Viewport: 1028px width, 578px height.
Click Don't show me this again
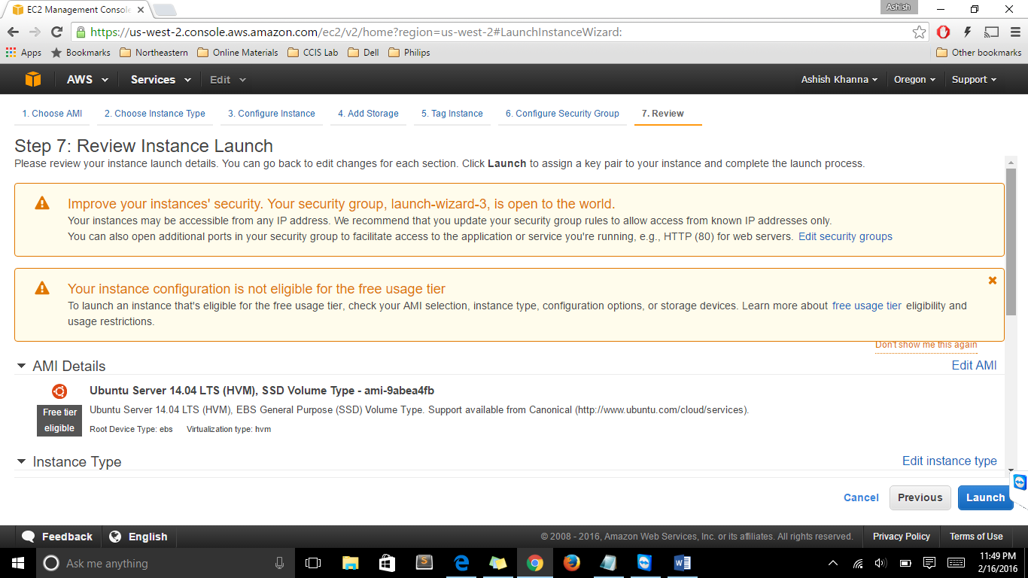click(926, 345)
